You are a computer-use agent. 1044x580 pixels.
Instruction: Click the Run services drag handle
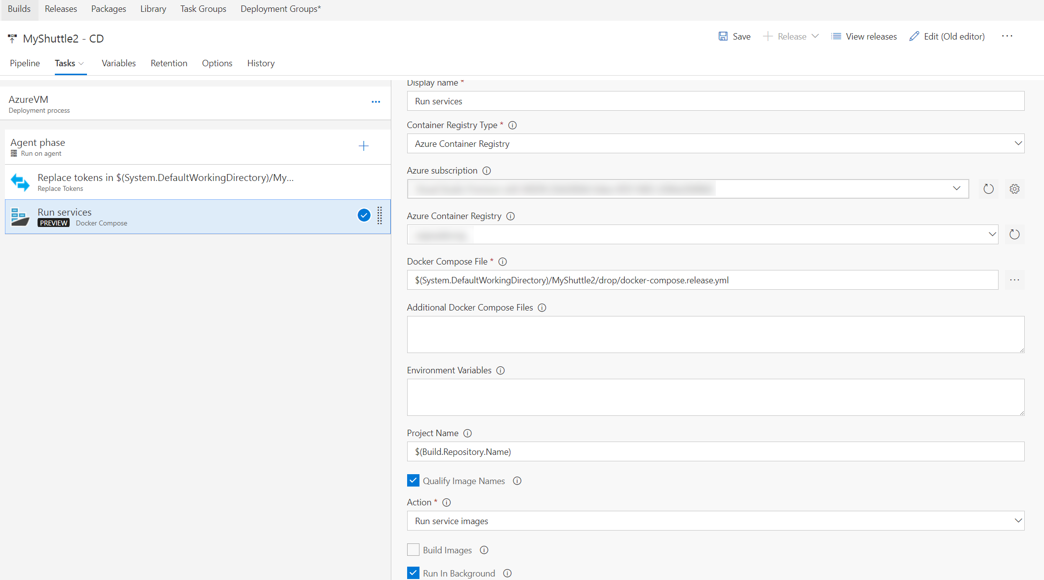point(380,216)
